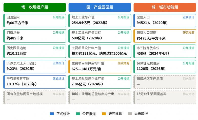Viewport: 198px width, 120px height.
Task: Click the green 场｜农场遗产层 header
Action: tap(35, 7)
